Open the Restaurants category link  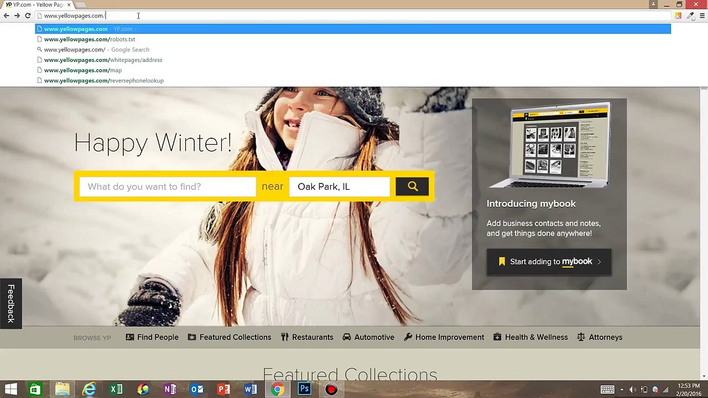click(307, 337)
